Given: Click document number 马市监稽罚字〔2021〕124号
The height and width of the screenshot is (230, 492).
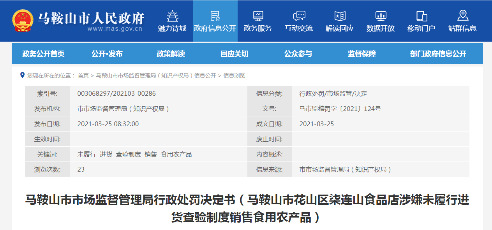Looking at the screenshot, I should click(340, 109).
